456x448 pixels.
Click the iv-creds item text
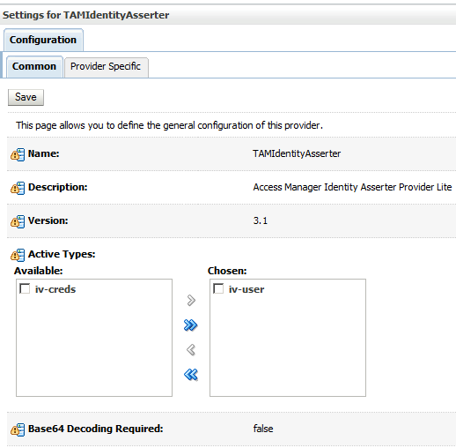pyautogui.click(x=55, y=289)
